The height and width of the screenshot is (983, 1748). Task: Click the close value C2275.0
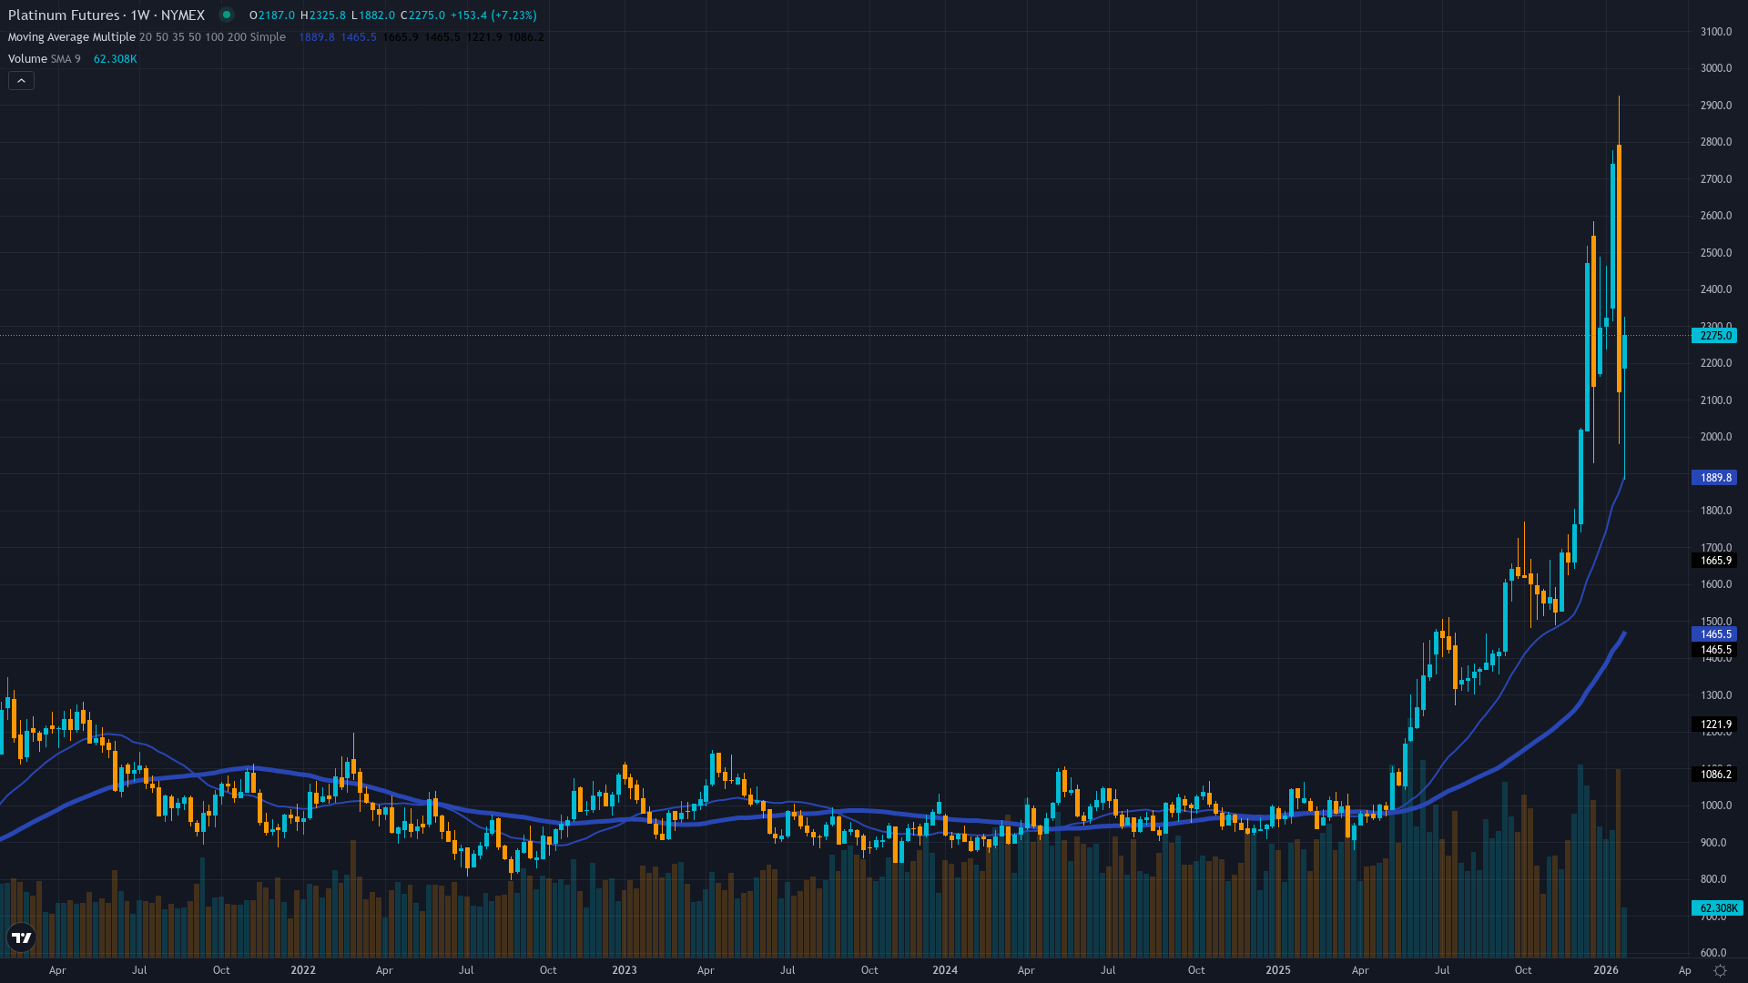point(422,15)
